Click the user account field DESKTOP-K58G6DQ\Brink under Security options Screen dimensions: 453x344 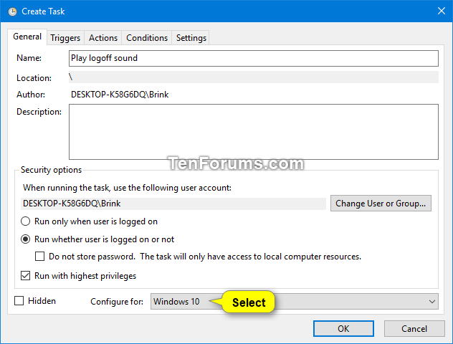point(173,204)
